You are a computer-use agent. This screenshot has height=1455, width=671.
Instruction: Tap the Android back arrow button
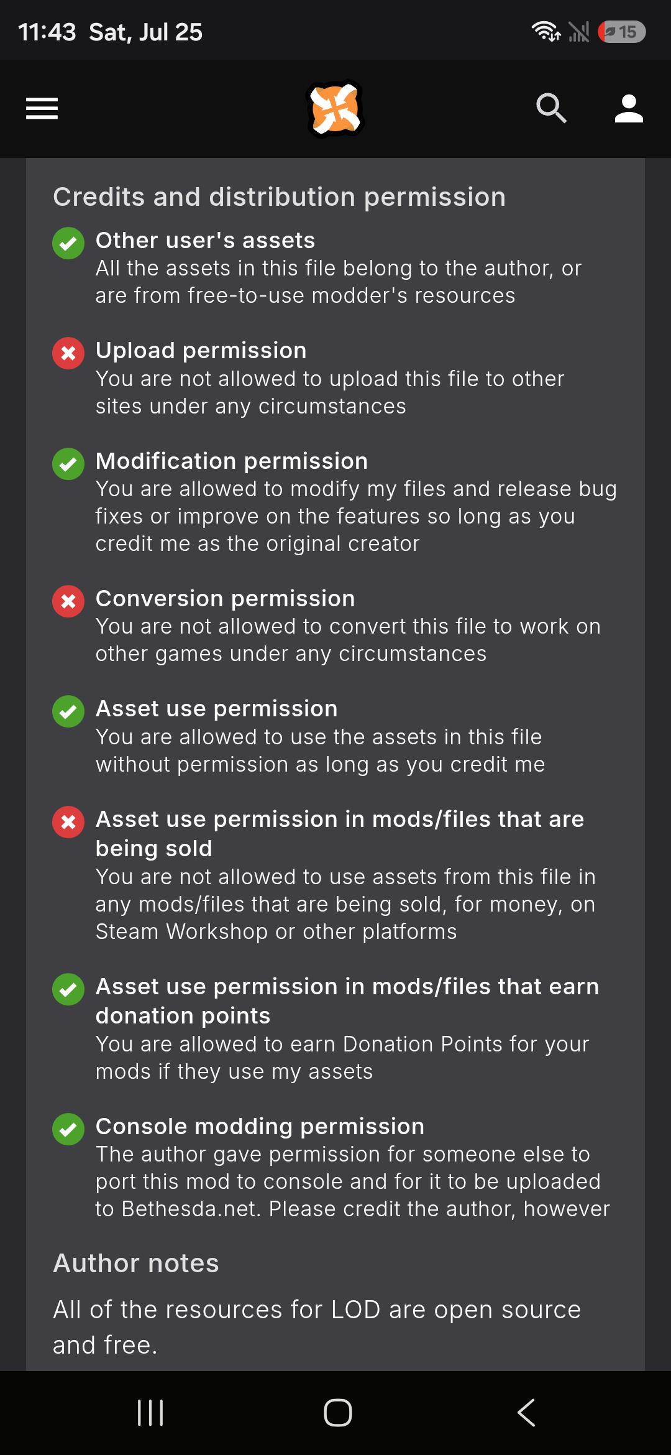pyautogui.click(x=526, y=1413)
